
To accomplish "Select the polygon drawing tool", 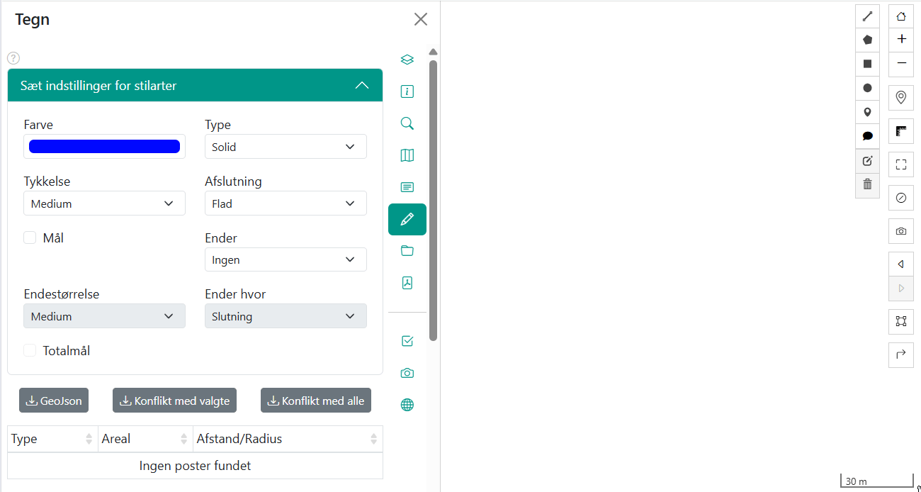I will point(867,40).
